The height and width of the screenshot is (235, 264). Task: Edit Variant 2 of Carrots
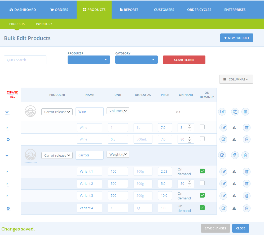tap(223, 183)
